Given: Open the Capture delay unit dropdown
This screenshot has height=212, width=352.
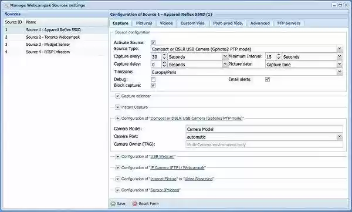Looking at the screenshot, I should [x=225, y=64].
